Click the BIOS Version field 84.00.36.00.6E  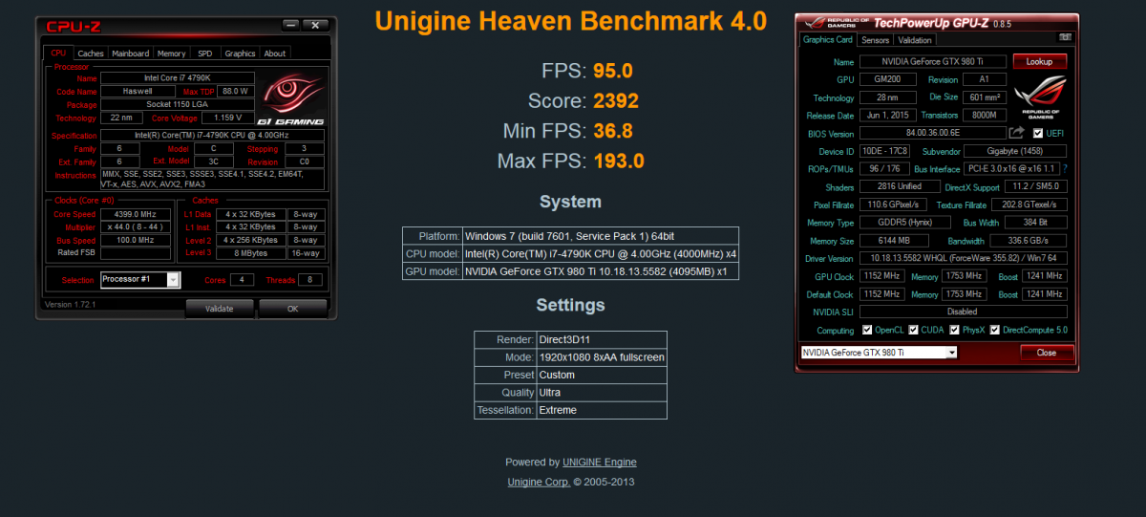pos(933,133)
